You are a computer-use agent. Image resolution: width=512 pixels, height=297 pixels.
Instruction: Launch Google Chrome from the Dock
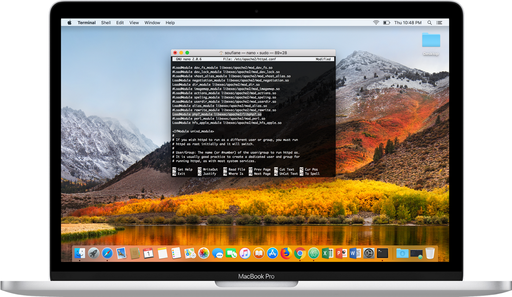coord(300,253)
